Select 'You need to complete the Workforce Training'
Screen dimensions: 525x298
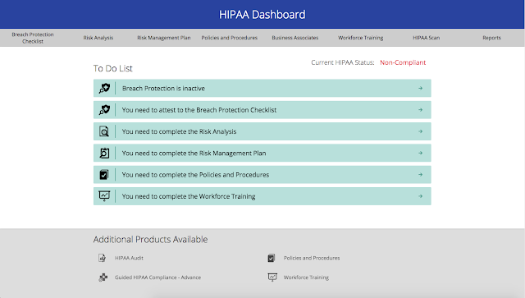(262, 196)
